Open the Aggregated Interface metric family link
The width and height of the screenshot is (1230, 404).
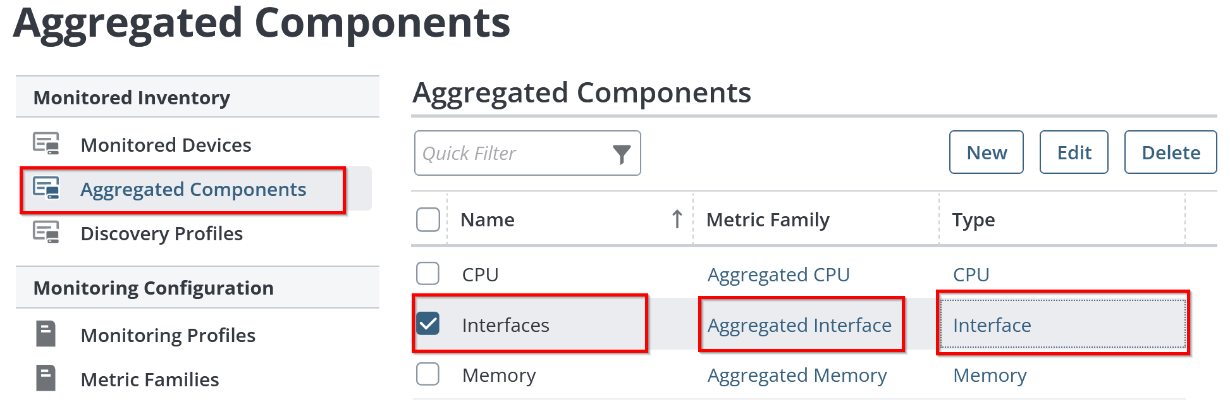tap(799, 326)
